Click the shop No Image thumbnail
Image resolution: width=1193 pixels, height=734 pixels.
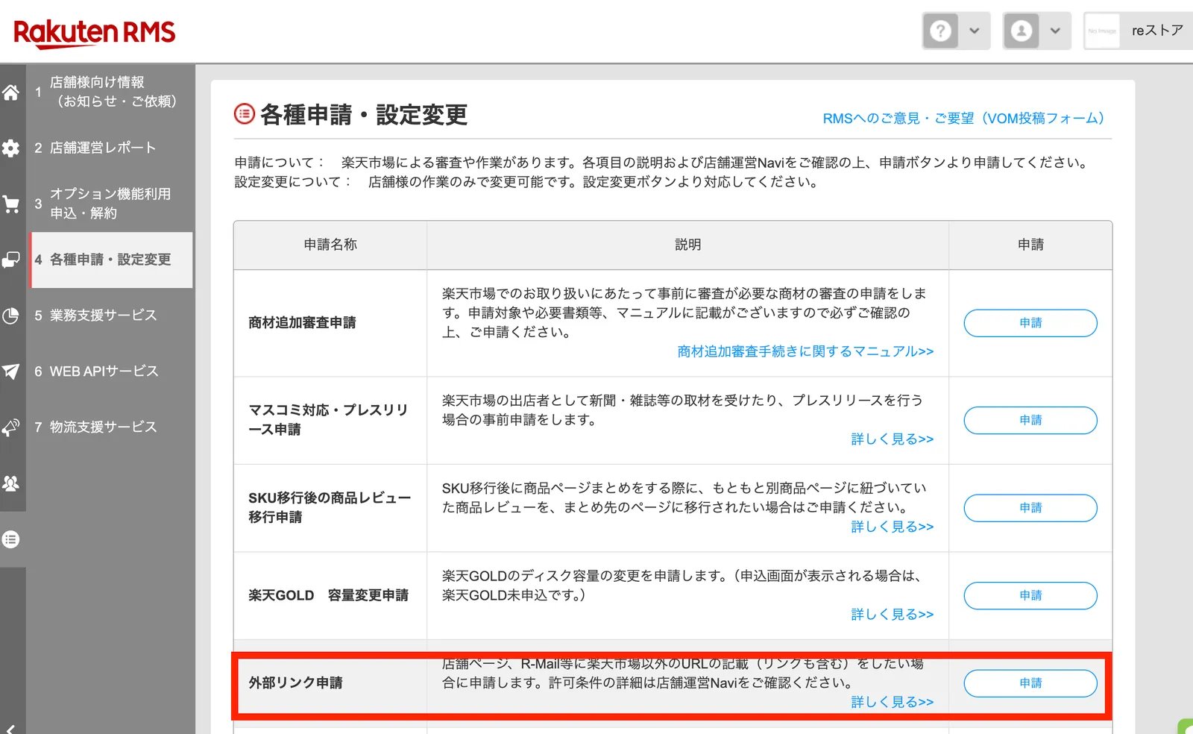(x=1102, y=31)
